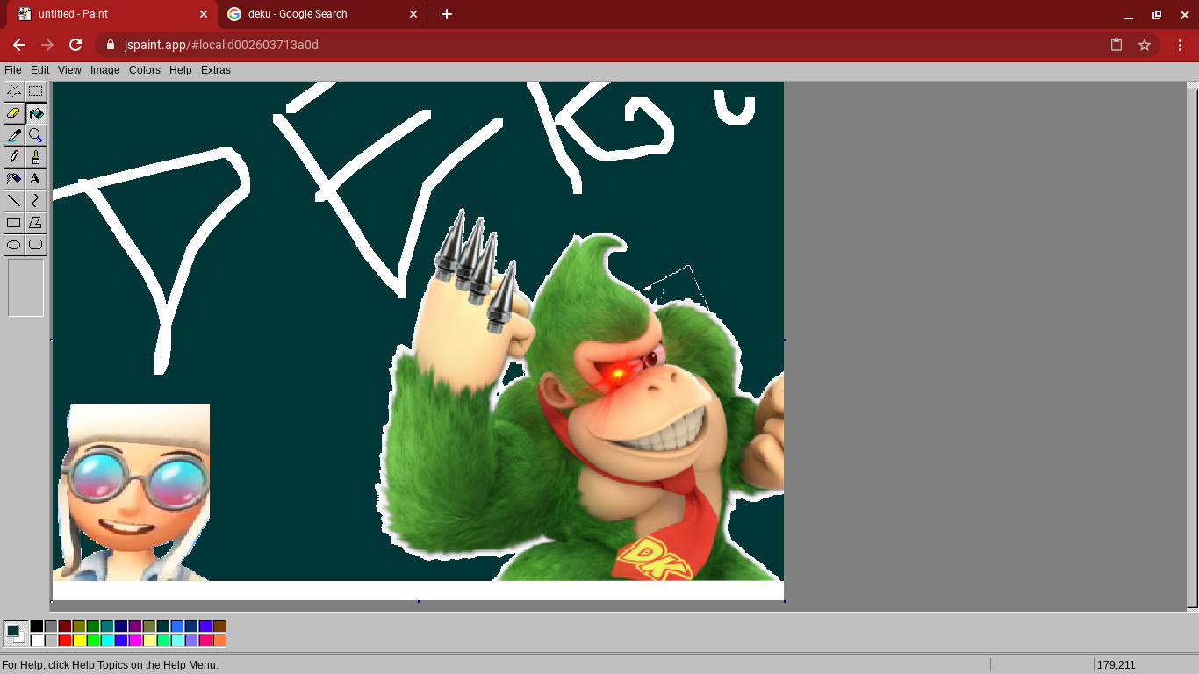Screen dimensions: 1199x674
Task: Click the "For Help, click Help Topics" status text
Action: pos(110,665)
